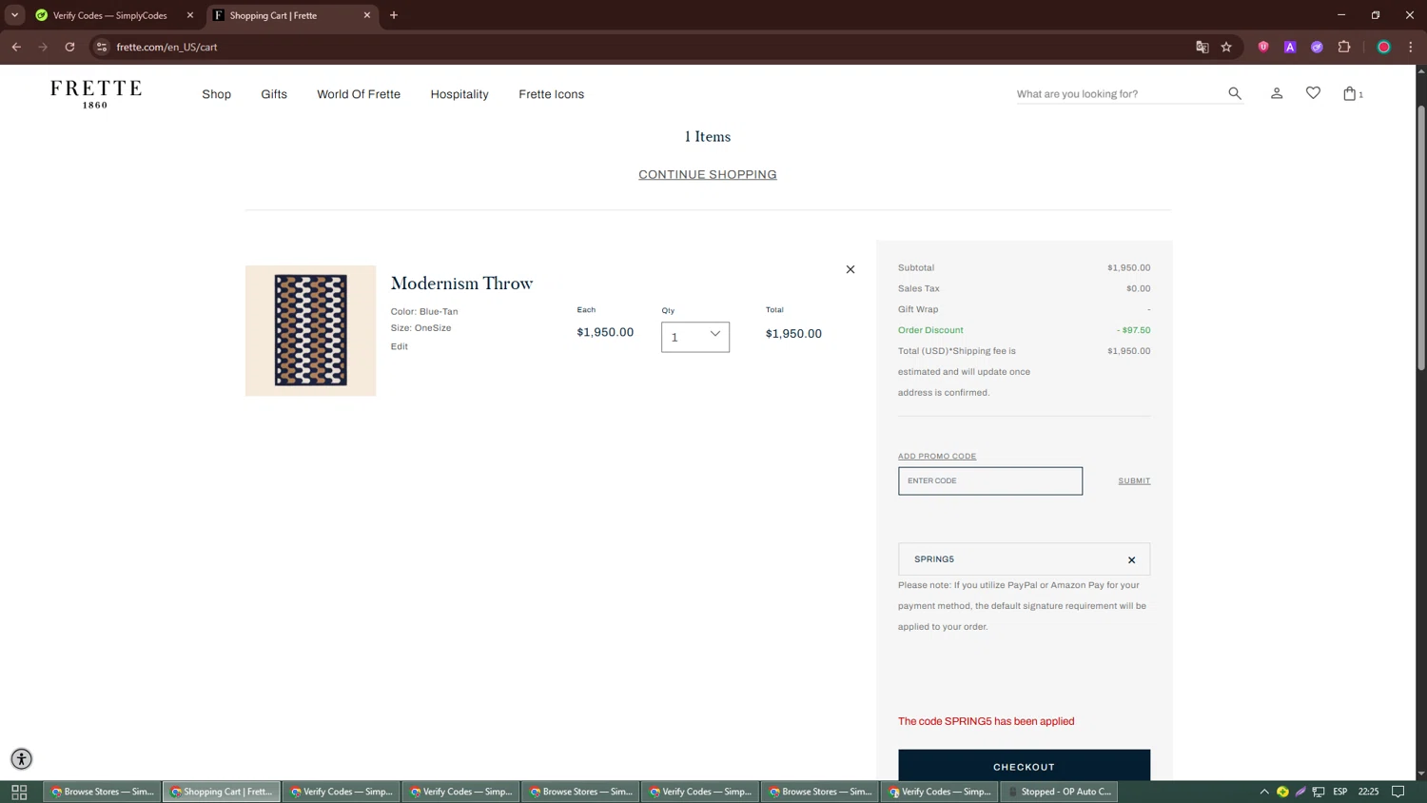Open the accessibility widget icon
The width and height of the screenshot is (1427, 803).
[x=21, y=758]
